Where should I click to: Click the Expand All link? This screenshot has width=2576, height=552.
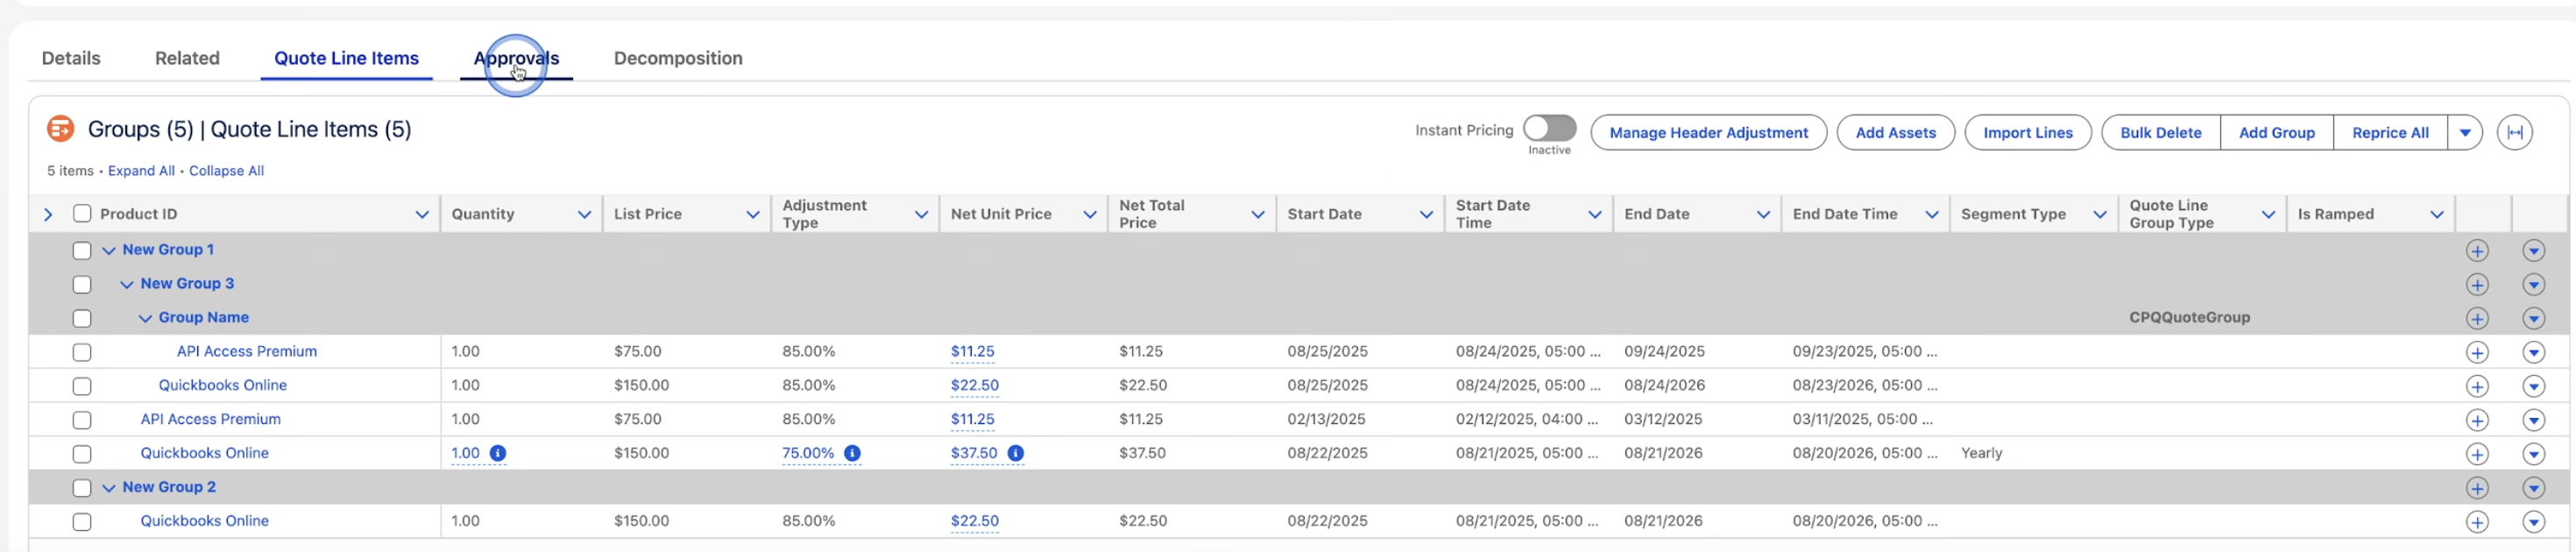[141, 171]
